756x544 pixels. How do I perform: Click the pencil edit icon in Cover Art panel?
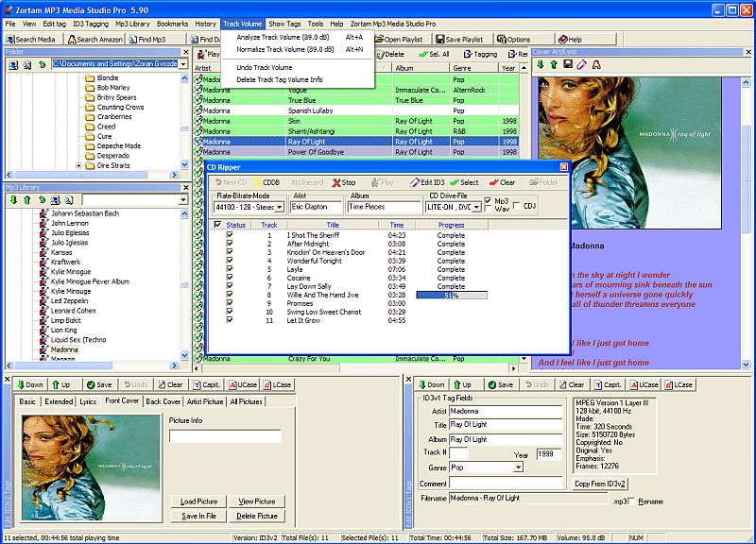(x=582, y=64)
